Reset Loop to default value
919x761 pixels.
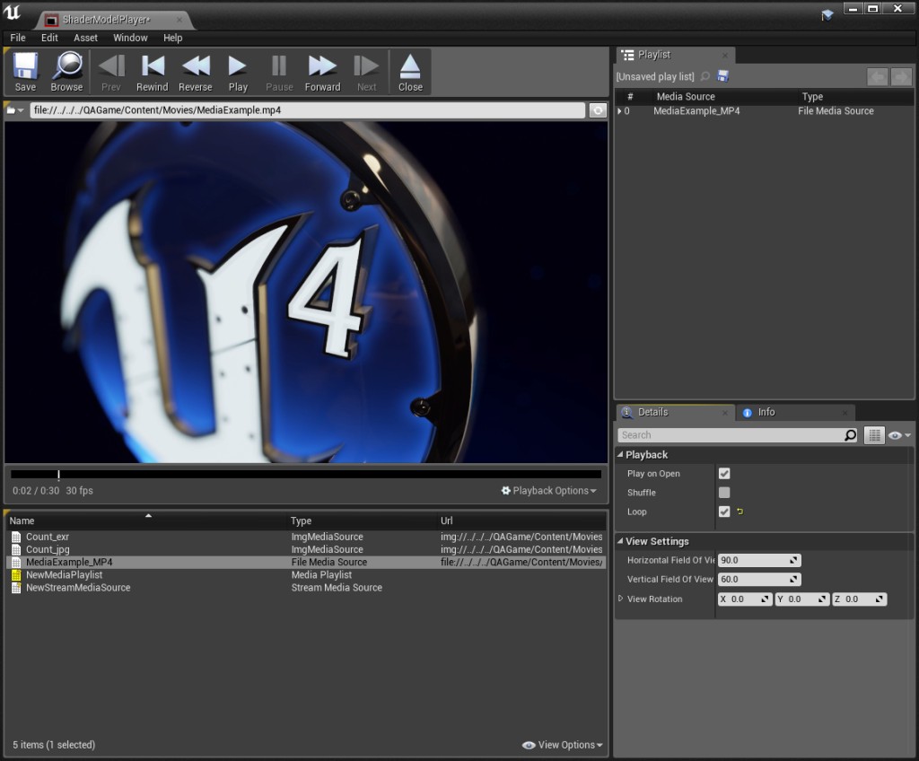tap(740, 512)
